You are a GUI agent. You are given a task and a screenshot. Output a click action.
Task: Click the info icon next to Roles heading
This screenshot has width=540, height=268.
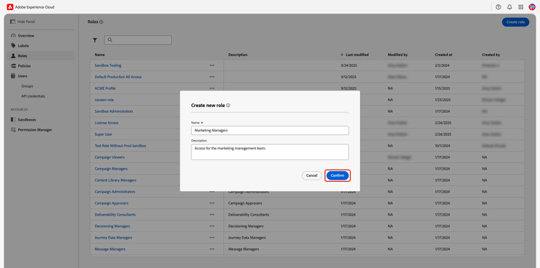[x=102, y=22]
